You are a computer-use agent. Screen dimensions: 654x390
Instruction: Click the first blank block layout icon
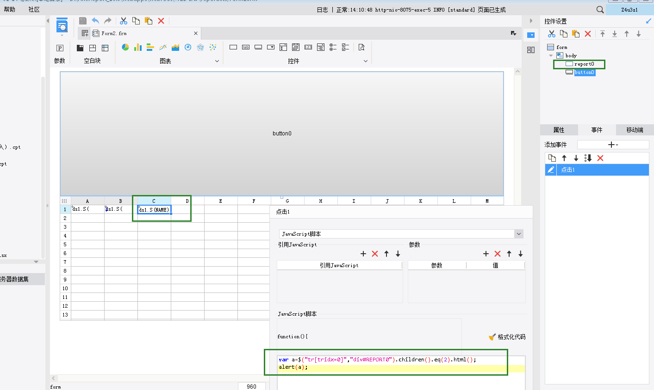80,48
